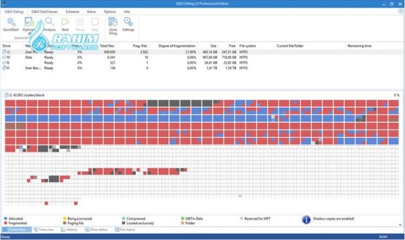Click the E: drive icon

coord(5,63)
